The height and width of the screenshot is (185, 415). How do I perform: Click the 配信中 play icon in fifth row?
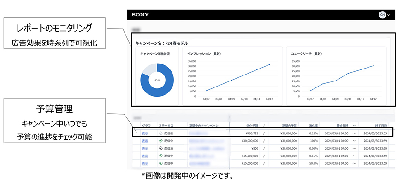click(160, 163)
